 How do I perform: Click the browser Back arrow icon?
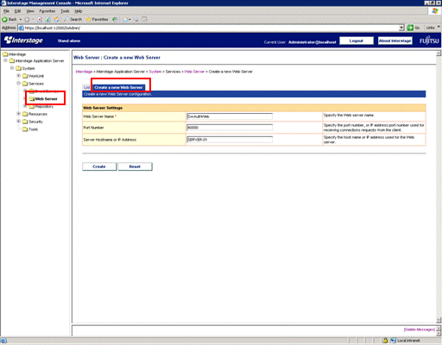(4, 20)
